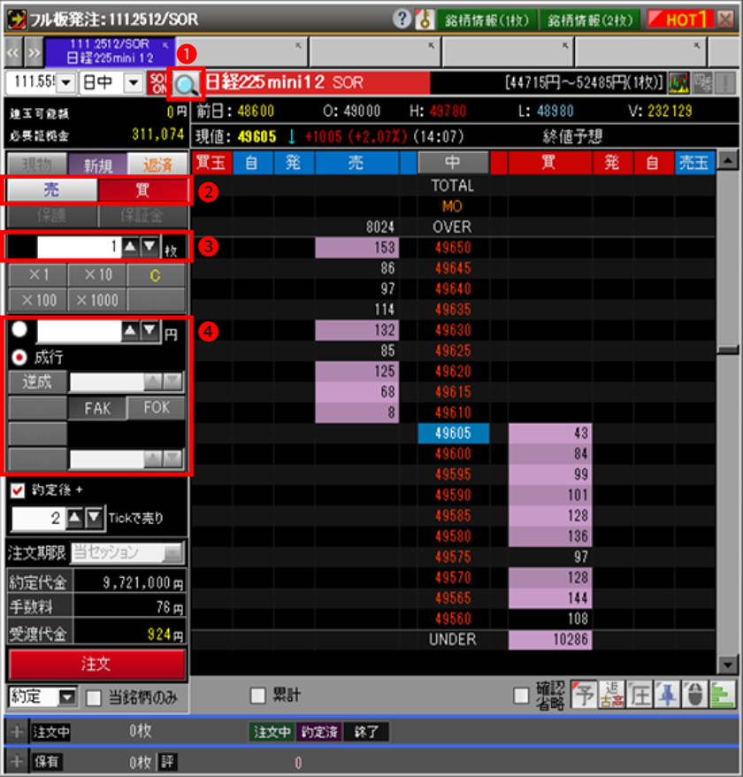Select the 成行 market order radio button

point(19,357)
